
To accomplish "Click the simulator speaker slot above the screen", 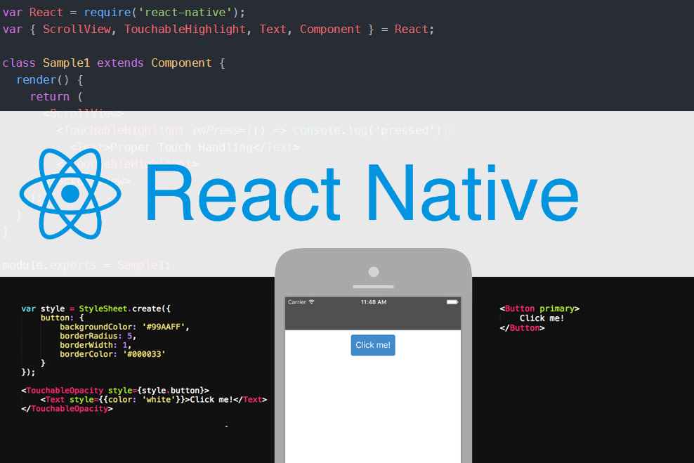I will 373,287.
